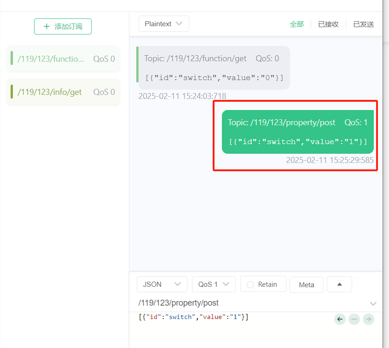389x348 pixels.
Task: Collapse publish panel with the up triangle
Action: 339,284
